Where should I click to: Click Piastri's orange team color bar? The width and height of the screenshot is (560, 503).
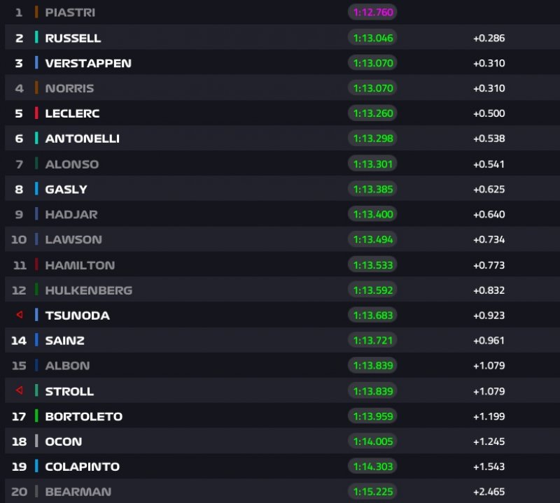pyautogui.click(x=36, y=13)
